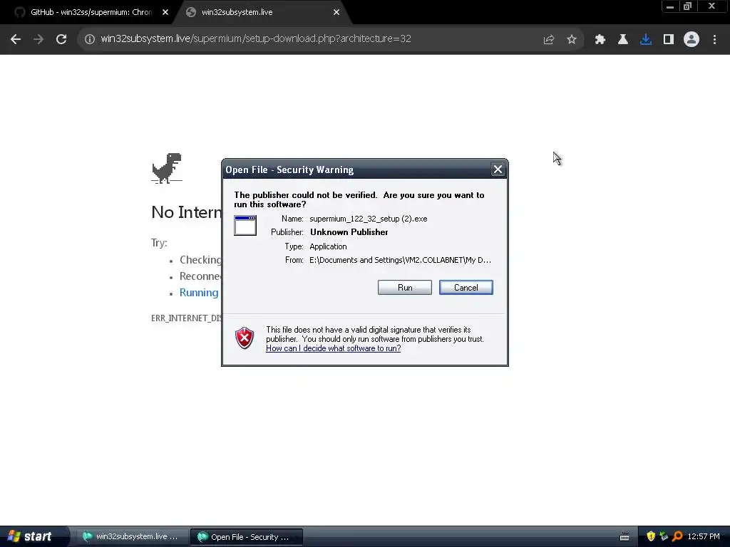Click the Run button in security warning

[x=405, y=288]
